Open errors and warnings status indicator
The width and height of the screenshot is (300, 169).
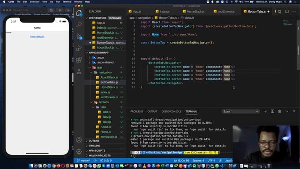106,161
